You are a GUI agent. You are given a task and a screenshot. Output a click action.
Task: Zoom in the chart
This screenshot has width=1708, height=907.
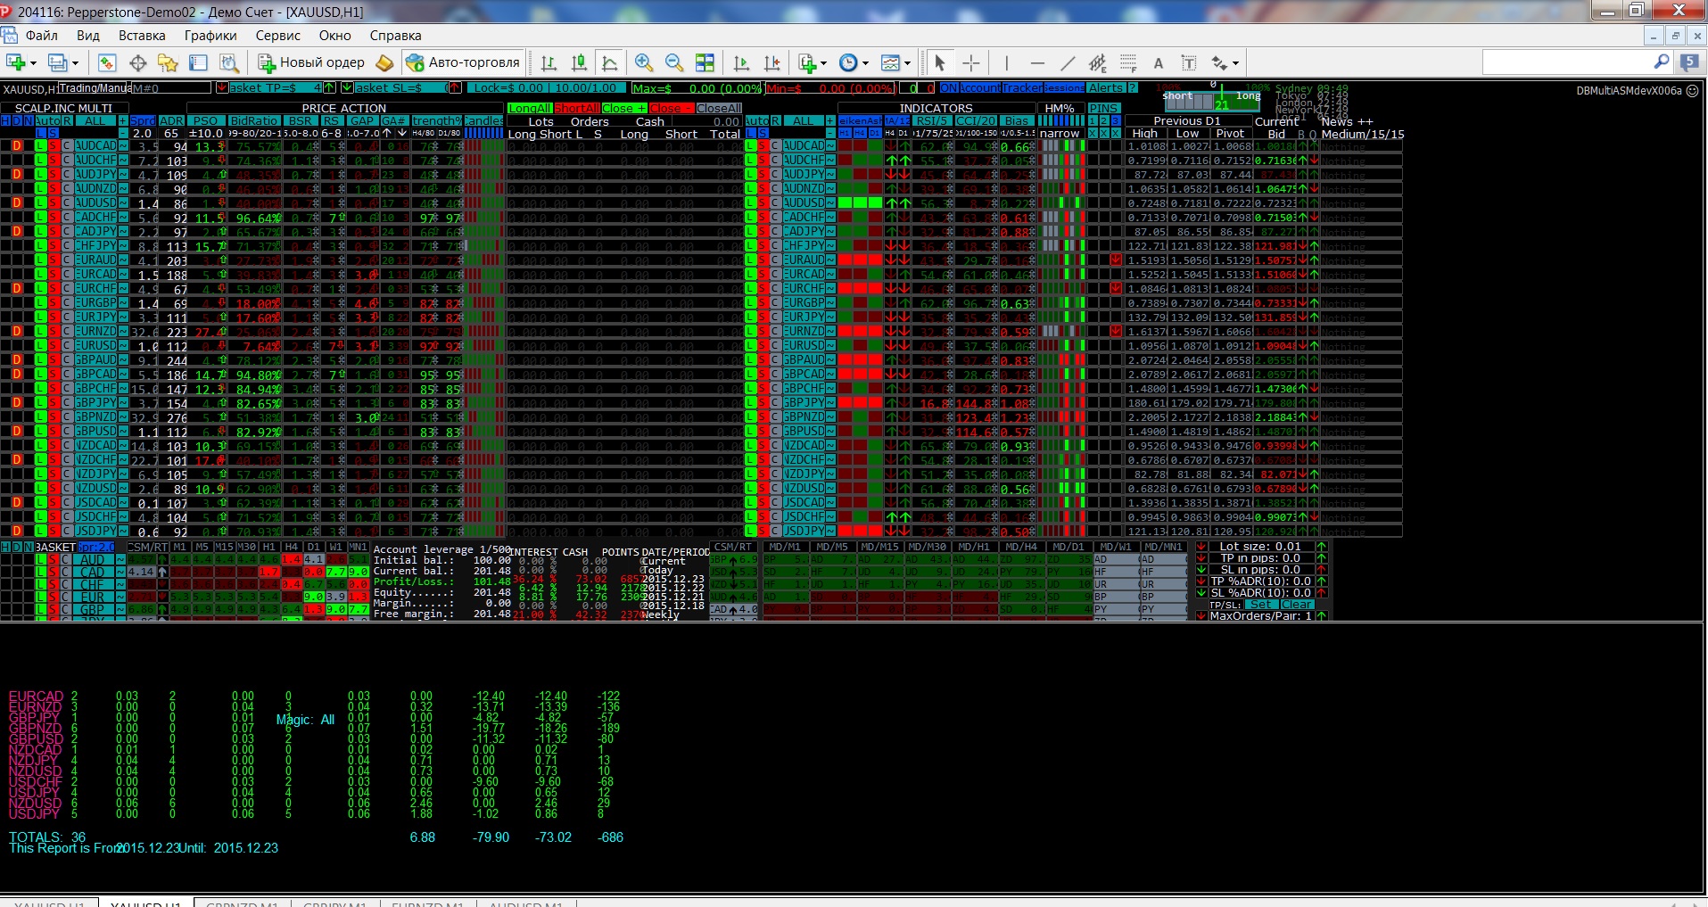tap(643, 62)
